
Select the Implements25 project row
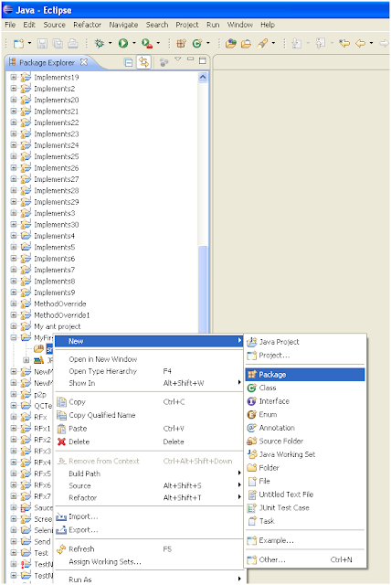(x=57, y=156)
